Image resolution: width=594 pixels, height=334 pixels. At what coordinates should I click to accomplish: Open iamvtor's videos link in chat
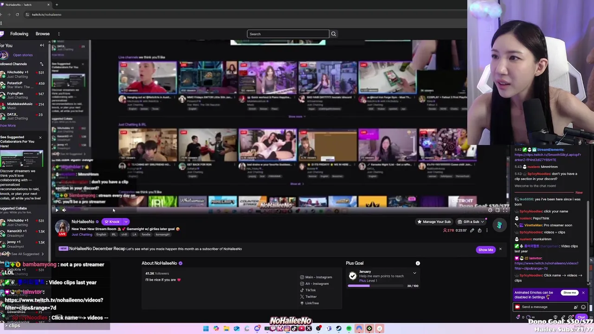pos(546,266)
